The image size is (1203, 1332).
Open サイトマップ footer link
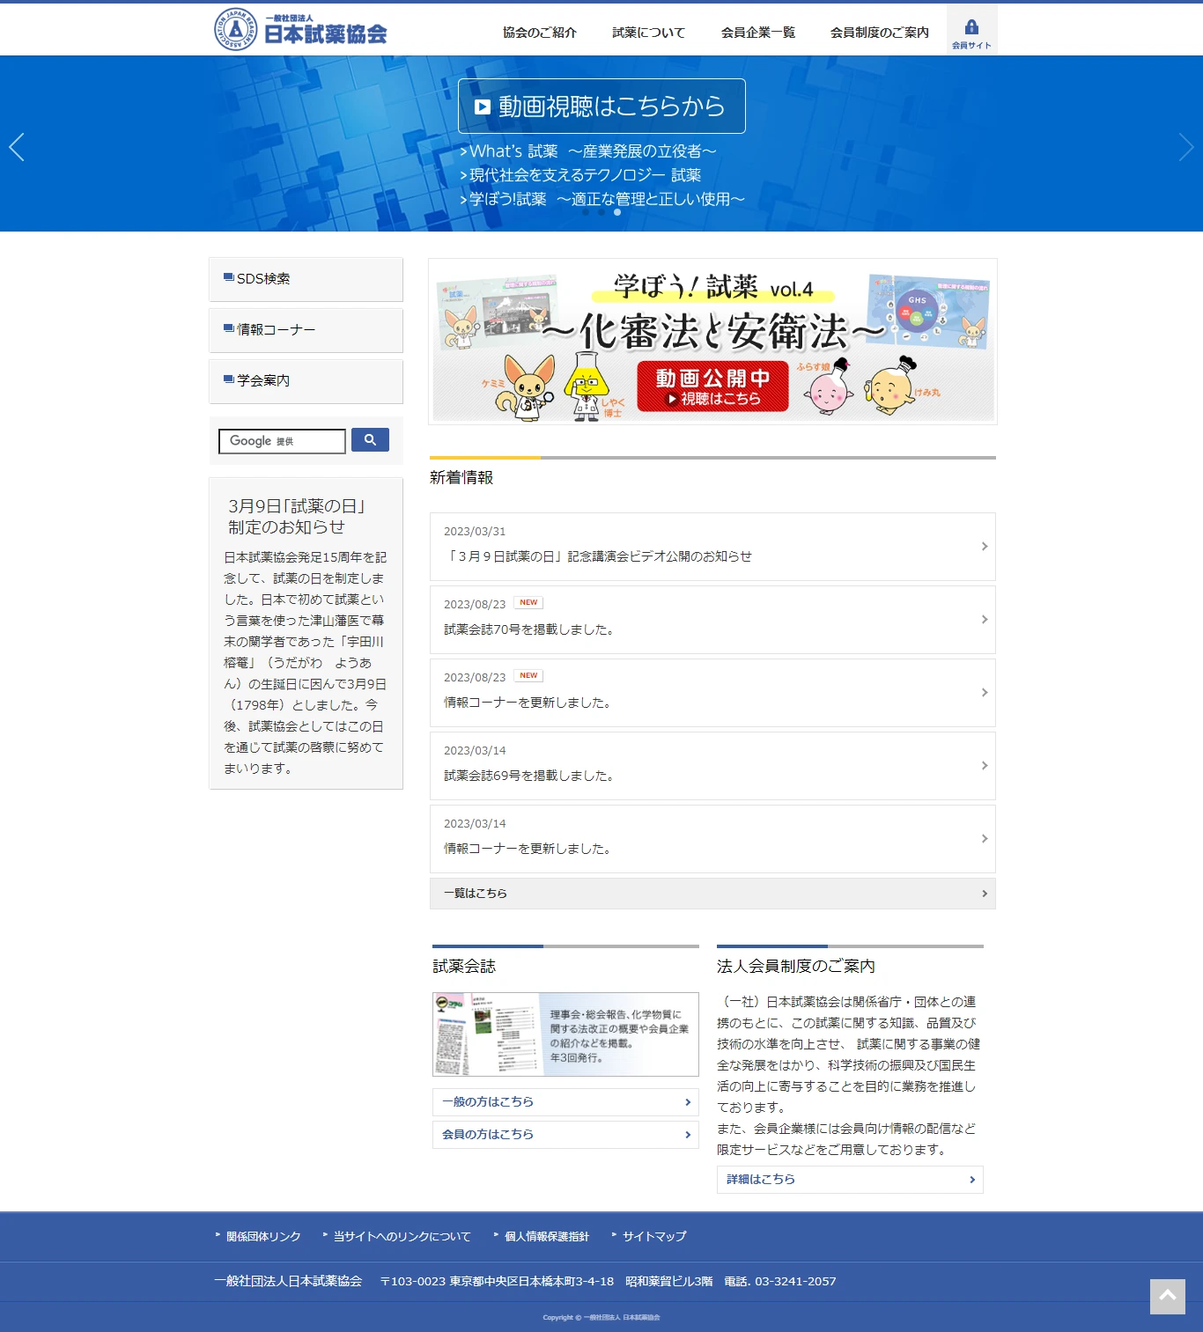tap(654, 1237)
